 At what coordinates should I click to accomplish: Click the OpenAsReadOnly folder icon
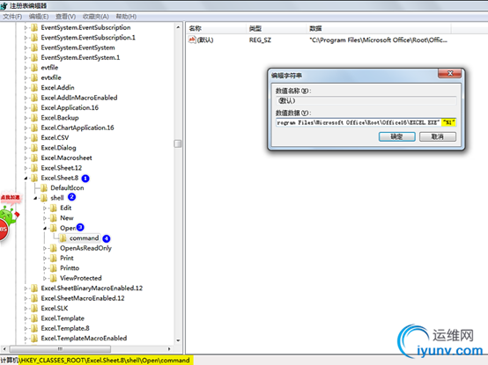tap(54, 248)
